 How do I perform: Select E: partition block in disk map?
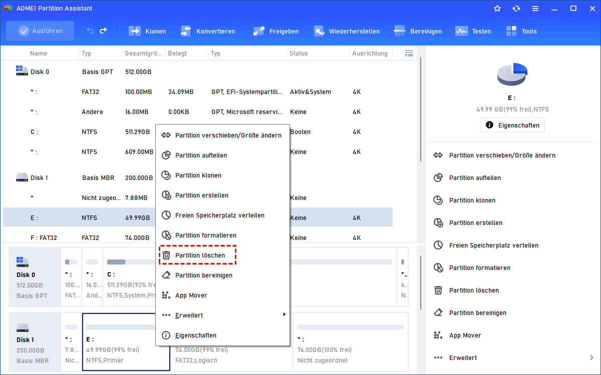pos(126,342)
